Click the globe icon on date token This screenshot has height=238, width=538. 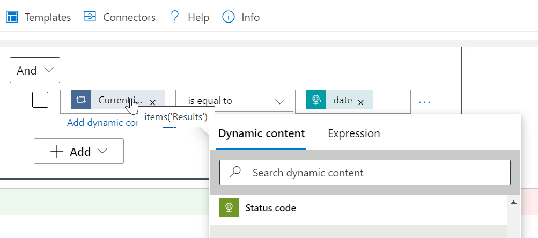pyautogui.click(x=316, y=100)
